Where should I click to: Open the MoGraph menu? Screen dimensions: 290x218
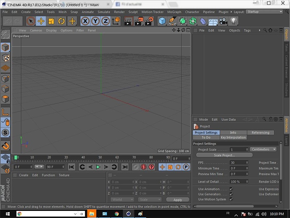pyautogui.click(x=174, y=12)
